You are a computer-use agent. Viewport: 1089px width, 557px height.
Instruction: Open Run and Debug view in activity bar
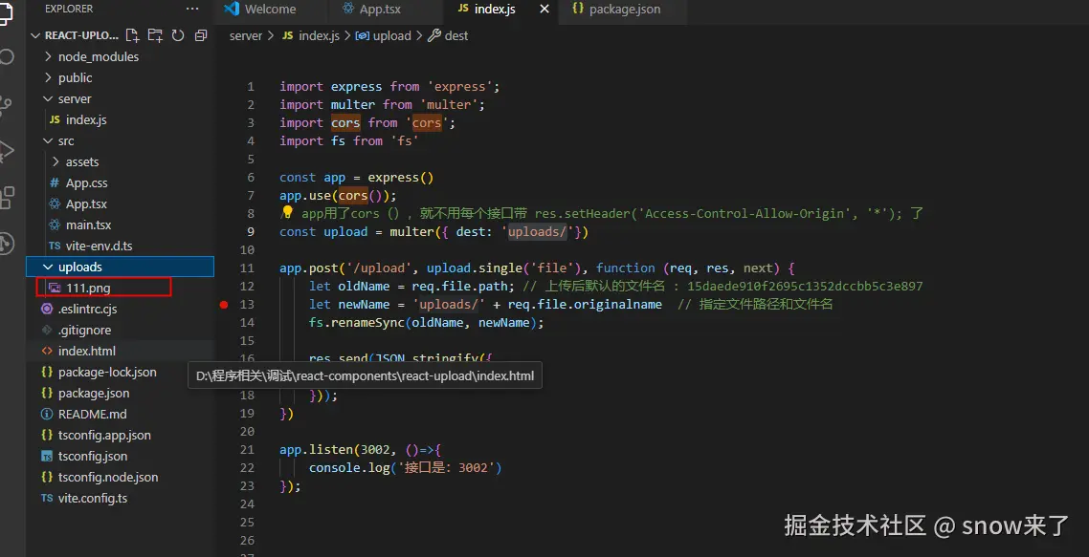click(x=7, y=149)
